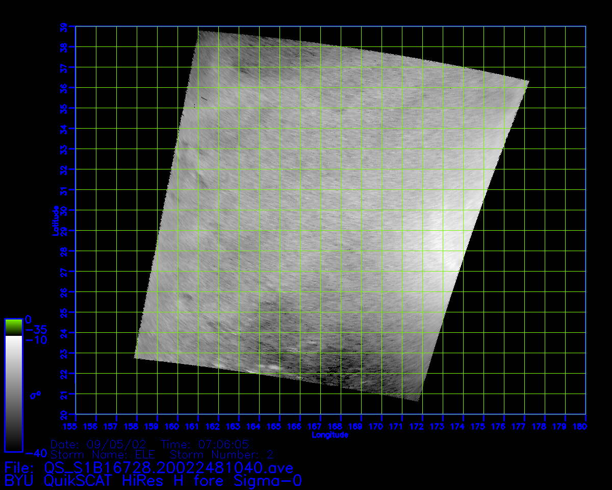Select the Latitude axis title
Viewport: 612px width, 490px height.
[55, 220]
